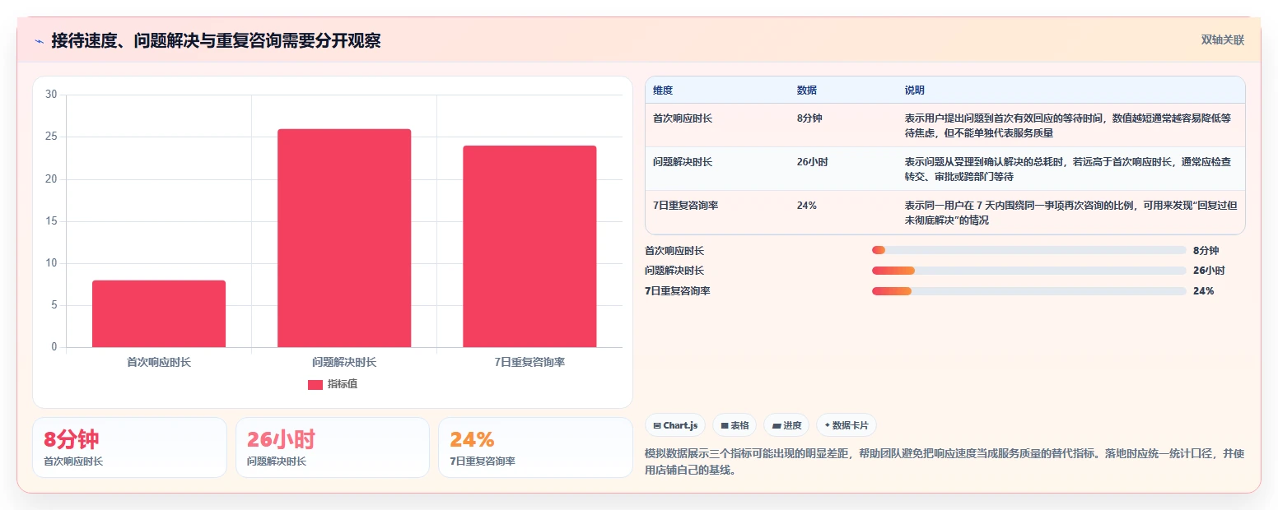Click the 说明 column header

[915, 90]
